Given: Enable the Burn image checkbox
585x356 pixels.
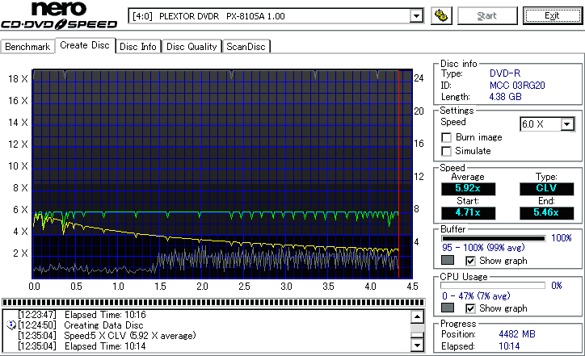Looking at the screenshot, I should pos(447,137).
